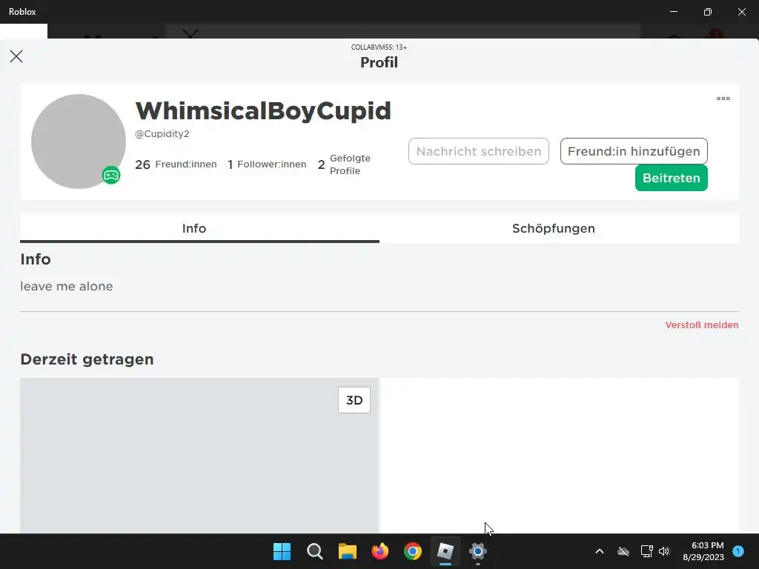
Task: Expand the hidden system tray icons chevron
Action: coord(599,551)
